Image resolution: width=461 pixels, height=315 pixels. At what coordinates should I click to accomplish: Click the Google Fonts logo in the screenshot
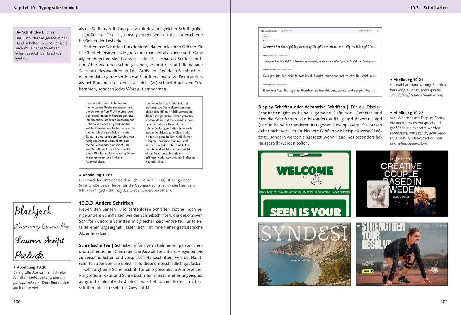(x=269, y=31)
